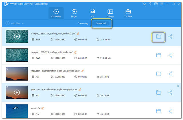
Task: Share surfing_with_audio(1).swf file
Action: (x=170, y=36)
